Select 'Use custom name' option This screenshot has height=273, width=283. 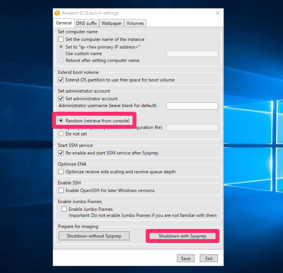(x=61, y=54)
